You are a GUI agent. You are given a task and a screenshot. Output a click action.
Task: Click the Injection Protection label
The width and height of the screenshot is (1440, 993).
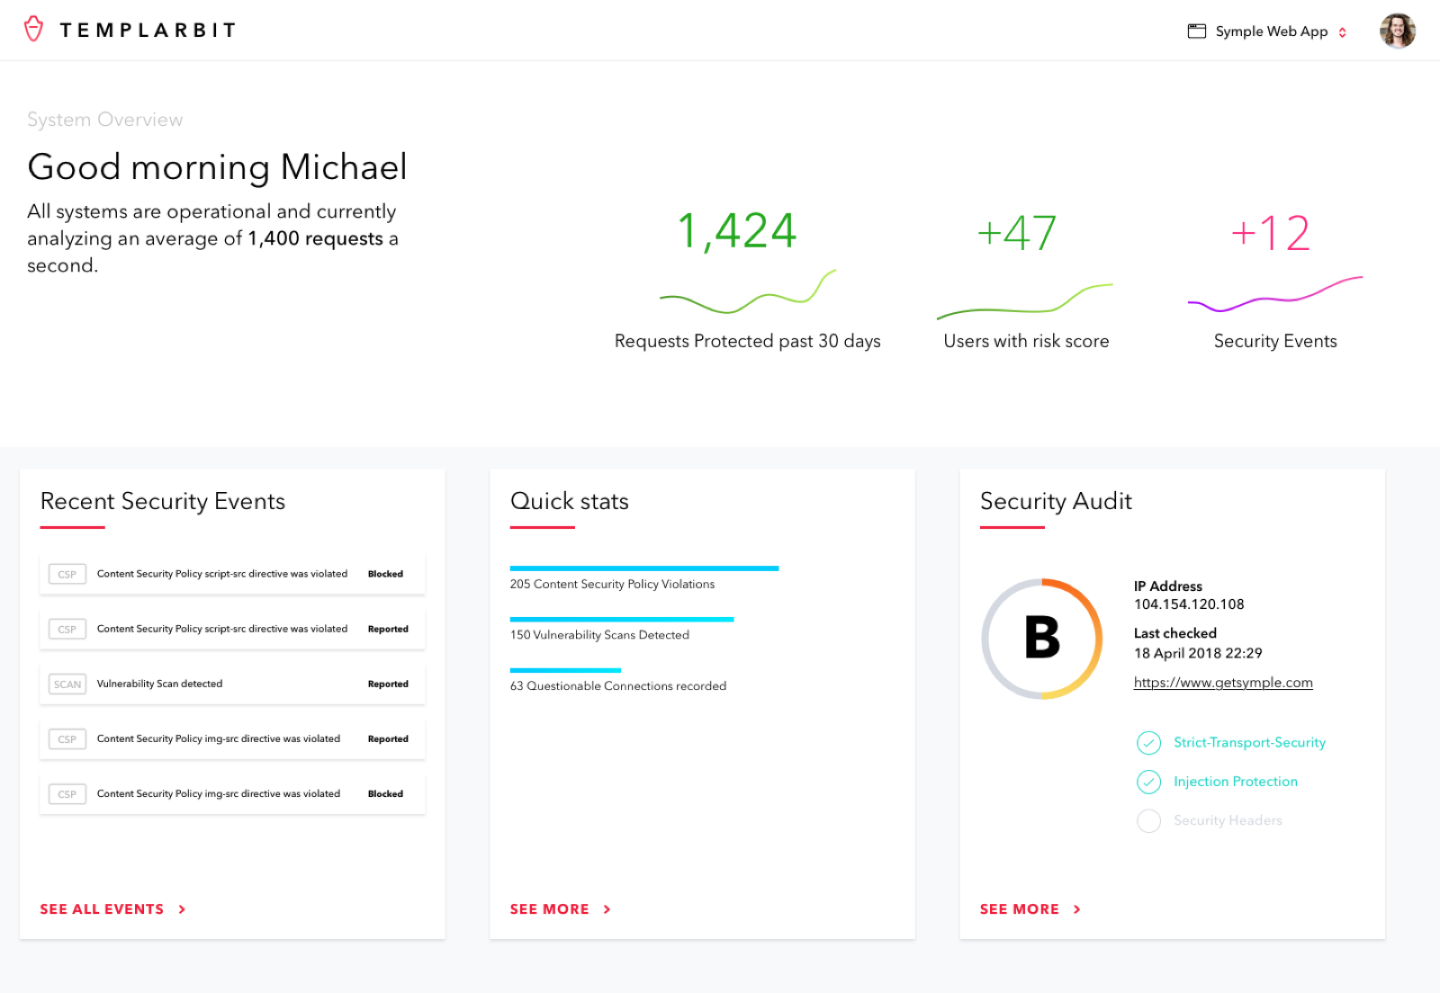click(1236, 782)
